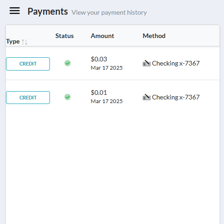Click check icon beside first Checking x-7367
224x224 pixels.
(x=147, y=63)
